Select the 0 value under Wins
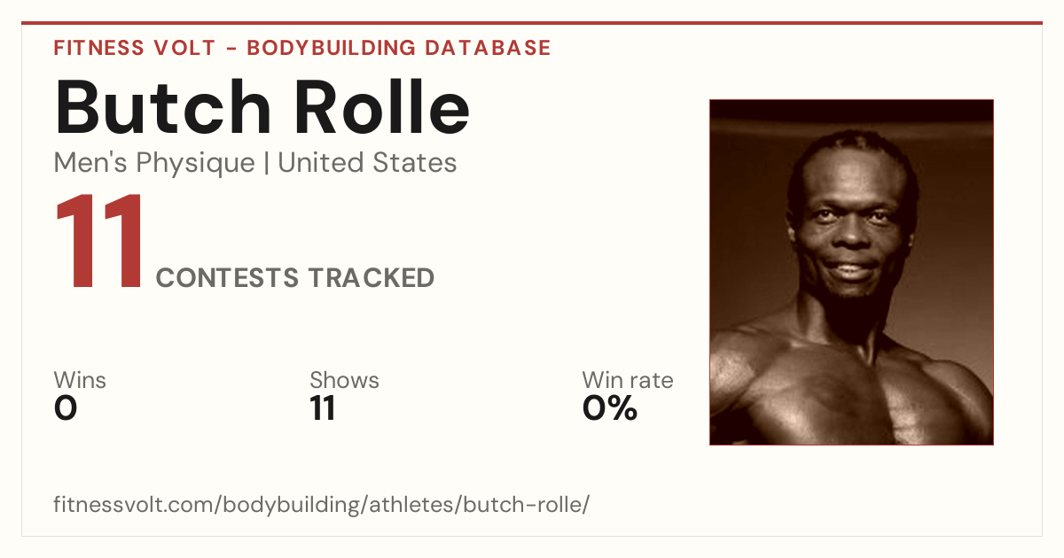The image size is (1064, 558). point(66,409)
